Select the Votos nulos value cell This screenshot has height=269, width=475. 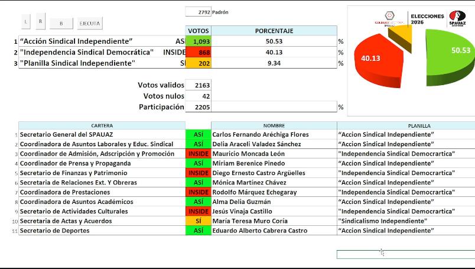198,96
